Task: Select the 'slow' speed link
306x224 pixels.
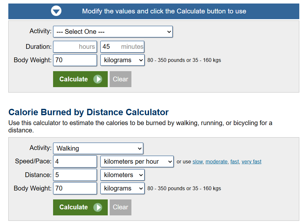Action: click(x=198, y=162)
